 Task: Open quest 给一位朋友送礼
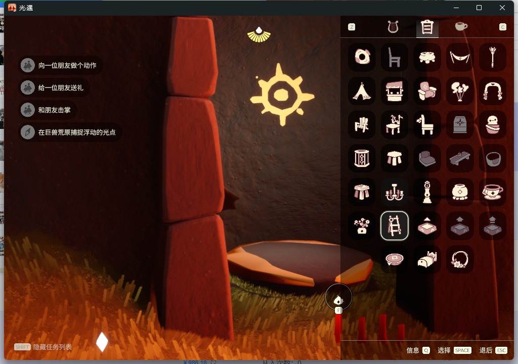53,88
